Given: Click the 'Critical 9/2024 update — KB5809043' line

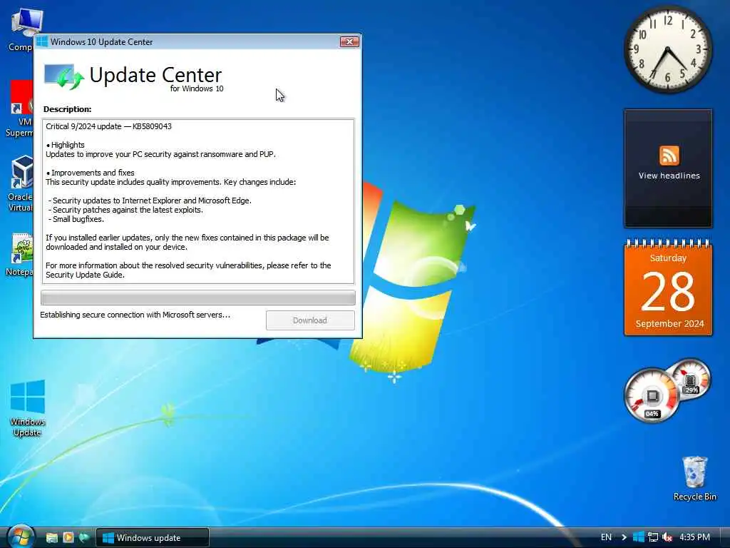Looking at the screenshot, I should pos(108,126).
